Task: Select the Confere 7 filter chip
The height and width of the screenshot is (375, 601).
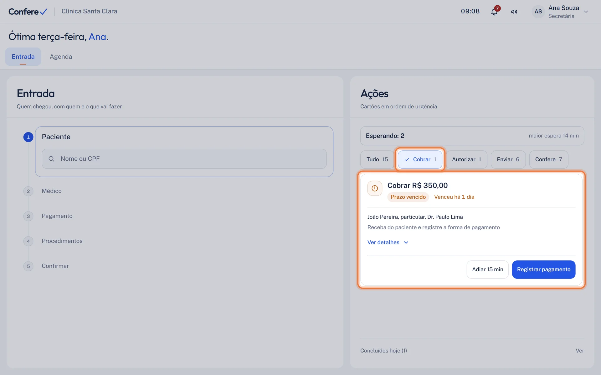Action: click(548, 159)
